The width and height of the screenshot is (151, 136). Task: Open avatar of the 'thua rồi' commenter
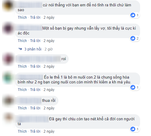(x=8, y=101)
